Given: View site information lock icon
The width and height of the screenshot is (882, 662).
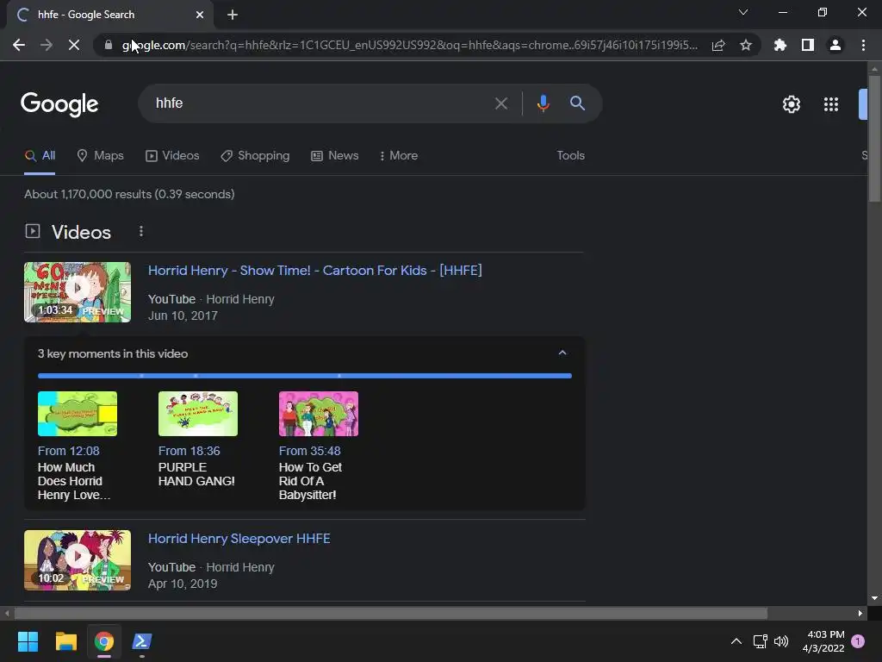Looking at the screenshot, I should [x=108, y=45].
